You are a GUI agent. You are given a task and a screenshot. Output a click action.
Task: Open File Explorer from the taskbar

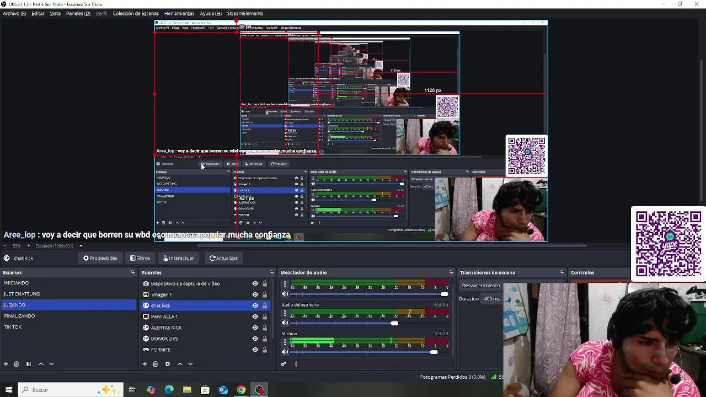[187, 390]
